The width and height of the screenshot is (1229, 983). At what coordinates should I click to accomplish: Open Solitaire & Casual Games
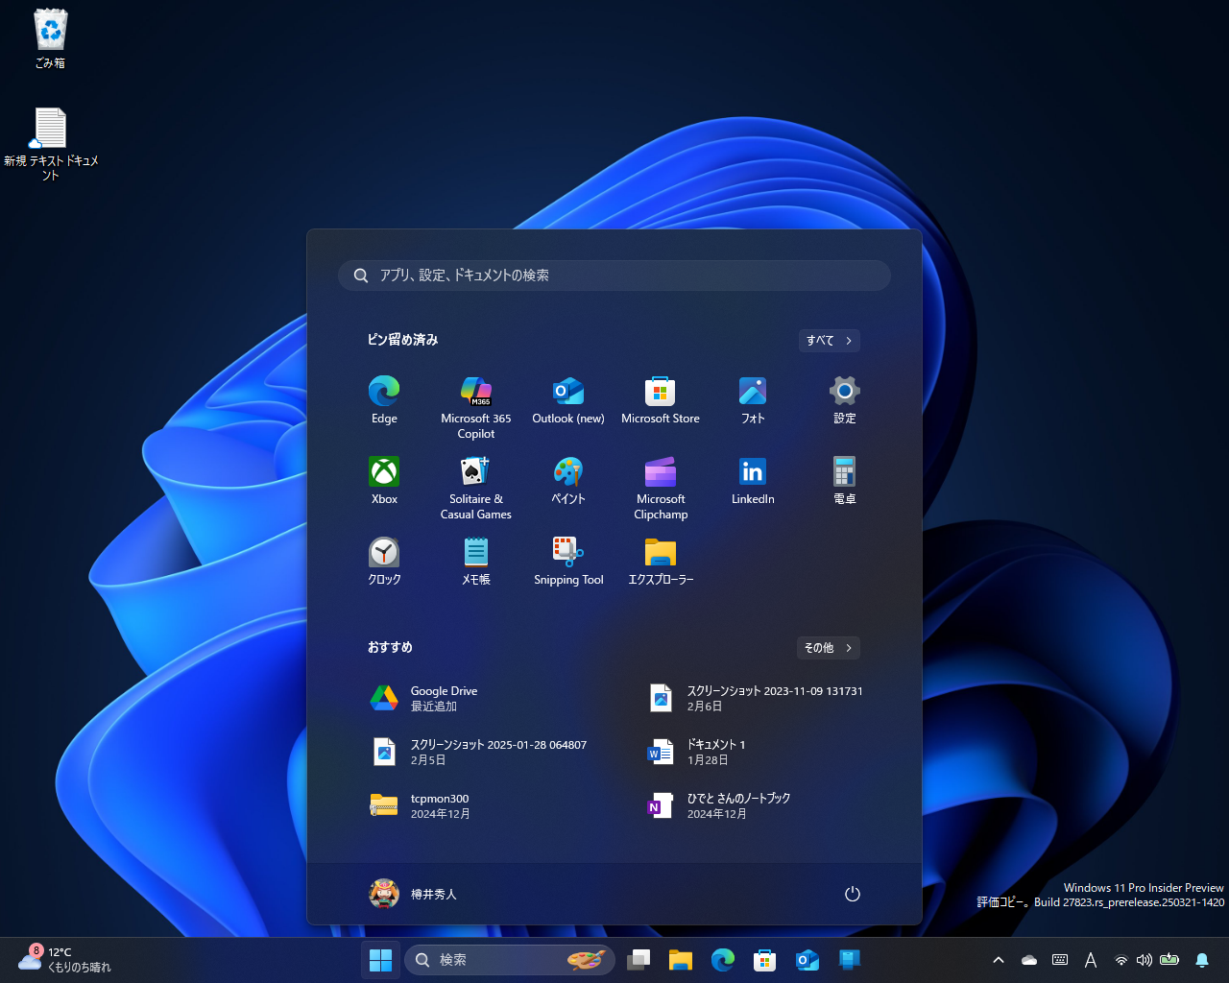point(476,488)
